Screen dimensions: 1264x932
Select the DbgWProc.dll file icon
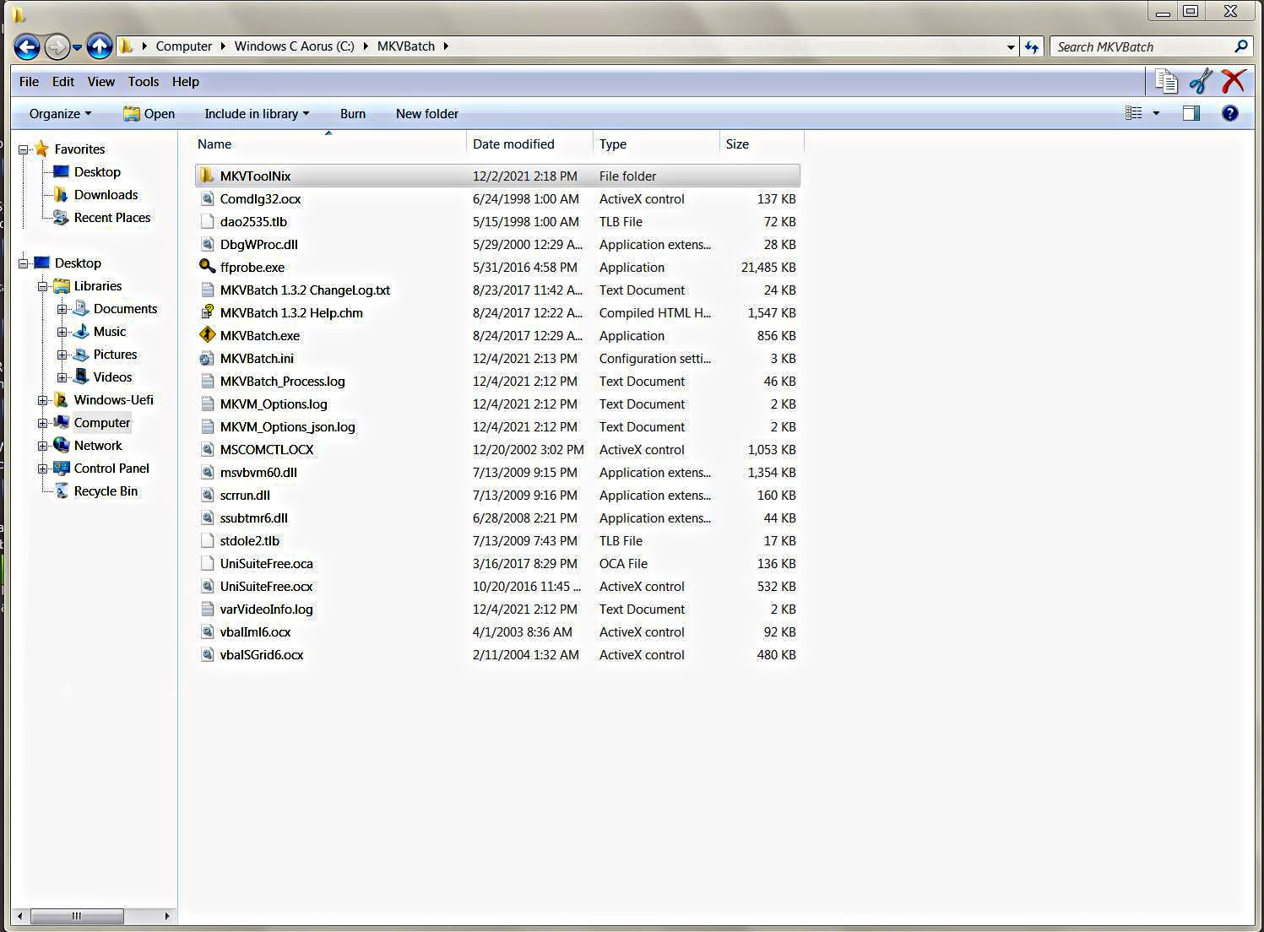[207, 244]
